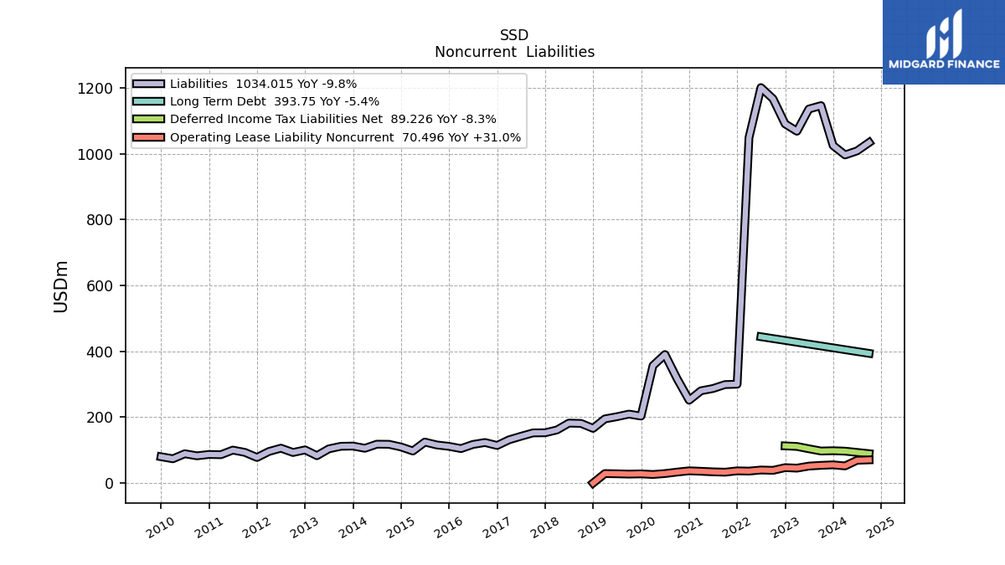Click the teal Long Term Debt line
This screenshot has width=1005, height=565.
pyautogui.click(x=815, y=345)
